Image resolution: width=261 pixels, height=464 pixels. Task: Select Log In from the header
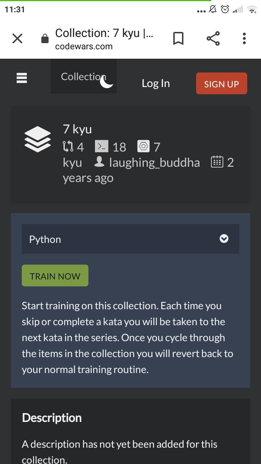(156, 83)
